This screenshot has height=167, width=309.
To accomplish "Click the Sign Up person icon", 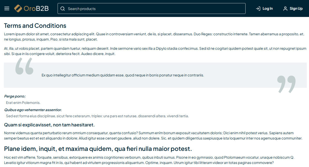I will [285, 9].
